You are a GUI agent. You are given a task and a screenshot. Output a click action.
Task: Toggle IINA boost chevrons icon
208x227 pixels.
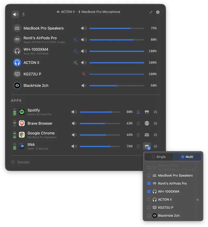tap(138, 146)
